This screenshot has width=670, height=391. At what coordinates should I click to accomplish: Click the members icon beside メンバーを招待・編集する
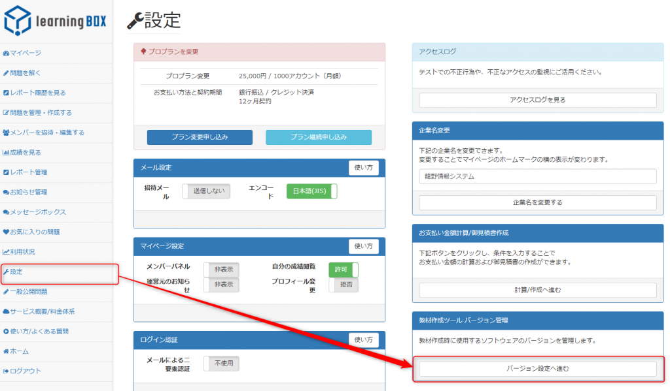coord(6,133)
